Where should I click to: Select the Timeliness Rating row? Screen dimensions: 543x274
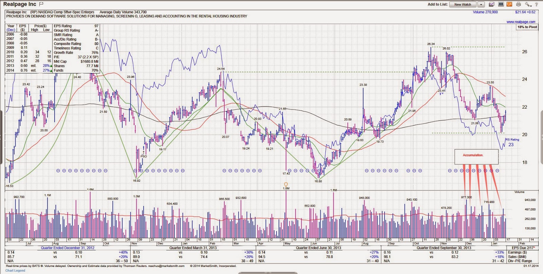pyautogui.click(x=76, y=48)
